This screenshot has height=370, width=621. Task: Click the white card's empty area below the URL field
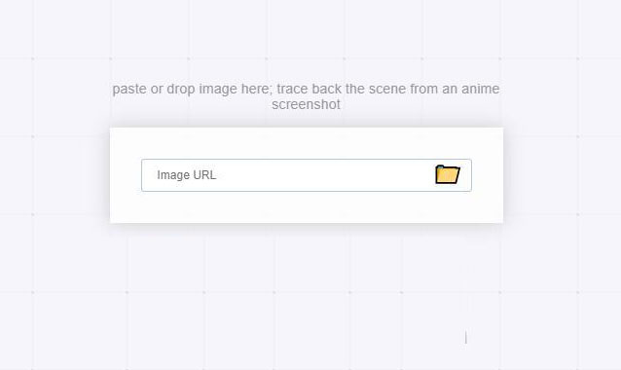tap(307, 207)
